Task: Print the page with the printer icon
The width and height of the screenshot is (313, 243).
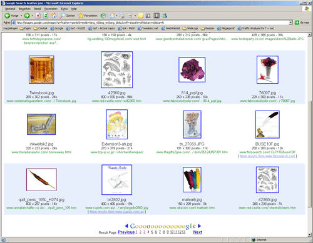Action: tap(122, 16)
